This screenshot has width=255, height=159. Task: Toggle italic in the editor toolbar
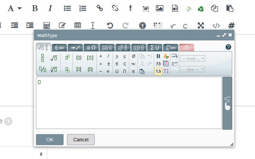50,8
